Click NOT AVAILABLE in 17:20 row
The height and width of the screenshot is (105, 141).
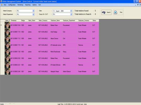coord(43,52)
